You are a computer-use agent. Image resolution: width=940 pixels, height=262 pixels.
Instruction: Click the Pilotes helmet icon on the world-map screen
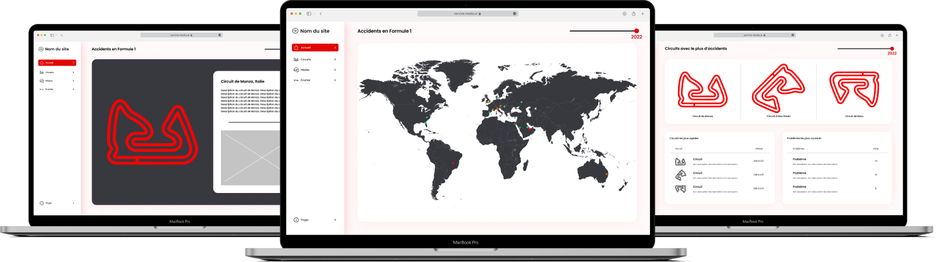tap(296, 70)
